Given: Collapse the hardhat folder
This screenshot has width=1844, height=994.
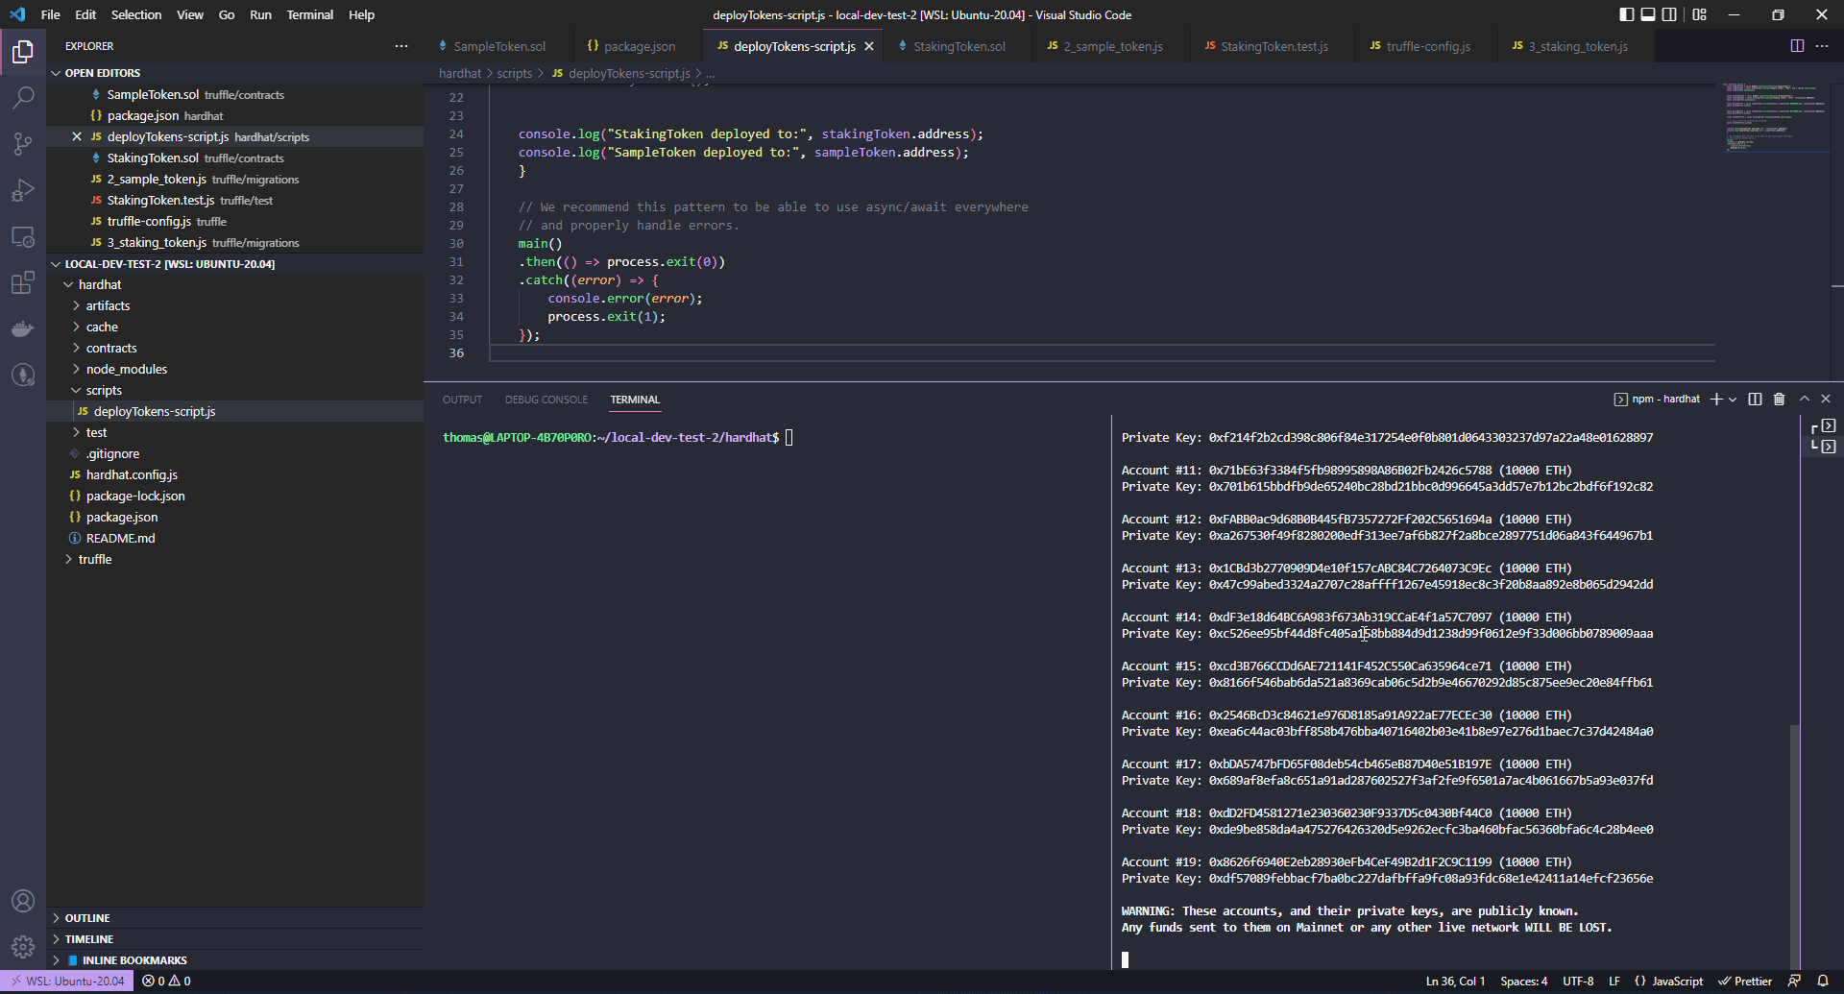Looking at the screenshot, I should (x=235, y=284).
